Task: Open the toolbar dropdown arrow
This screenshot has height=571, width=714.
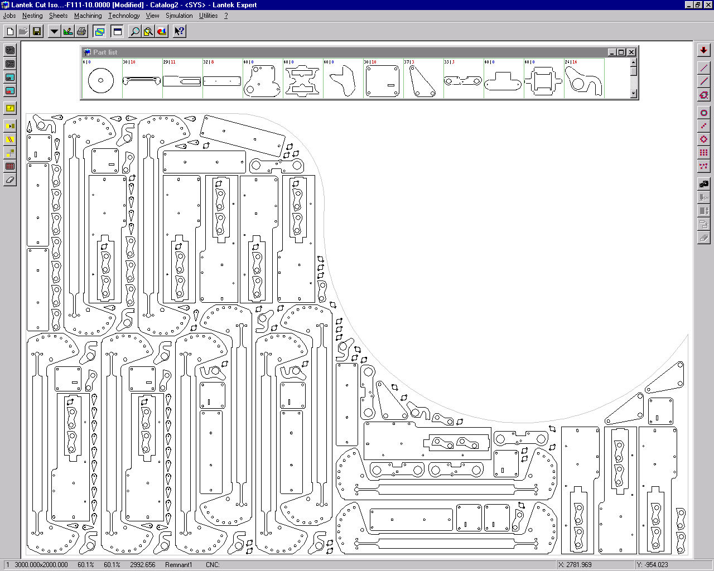Action: click(54, 31)
